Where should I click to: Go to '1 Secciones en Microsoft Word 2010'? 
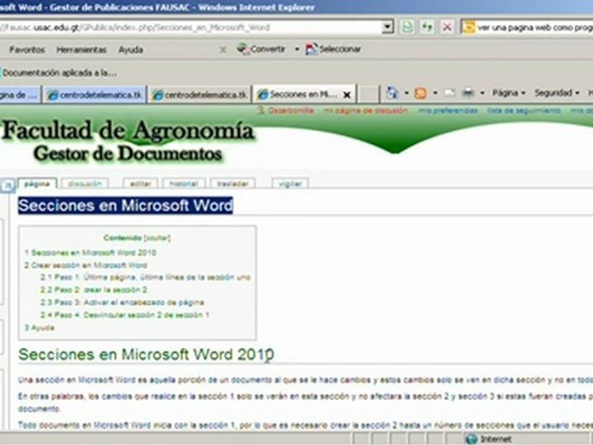pos(90,253)
